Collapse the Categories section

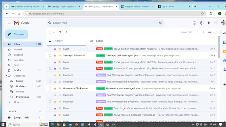point(6,76)
